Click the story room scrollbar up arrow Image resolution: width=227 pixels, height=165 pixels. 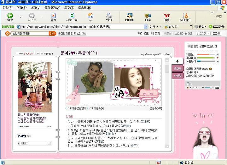point(167,60)
